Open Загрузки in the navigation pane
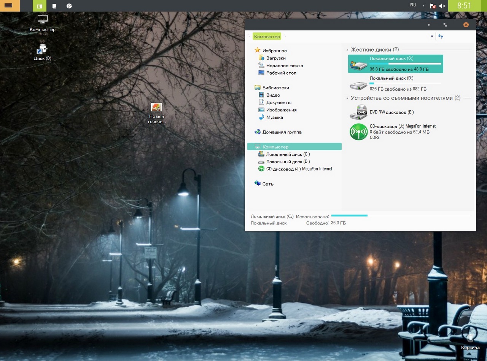This screenshot has width=487, height=361. coord(275,58)
